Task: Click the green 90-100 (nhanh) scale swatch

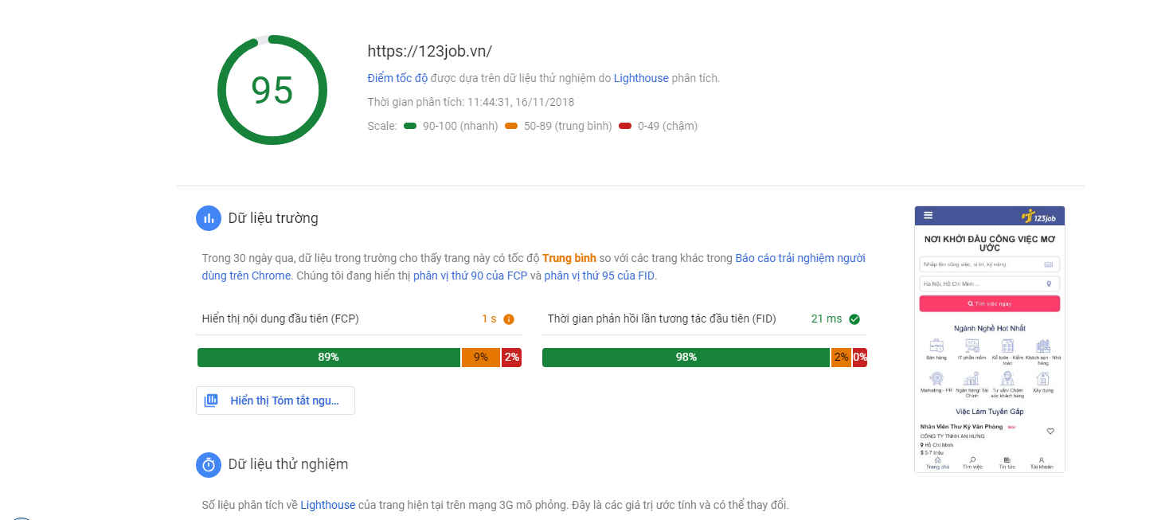Action: tap(410, 126)
